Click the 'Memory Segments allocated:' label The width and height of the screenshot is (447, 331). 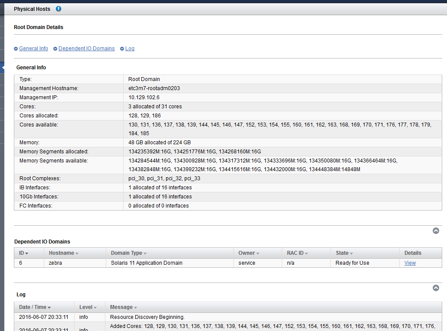click(x=54, y=152)
